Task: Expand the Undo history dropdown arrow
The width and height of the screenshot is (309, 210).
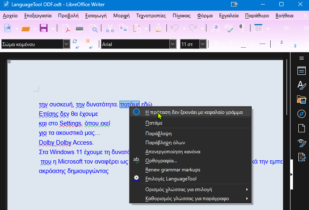Action: [x=184, y=29]
